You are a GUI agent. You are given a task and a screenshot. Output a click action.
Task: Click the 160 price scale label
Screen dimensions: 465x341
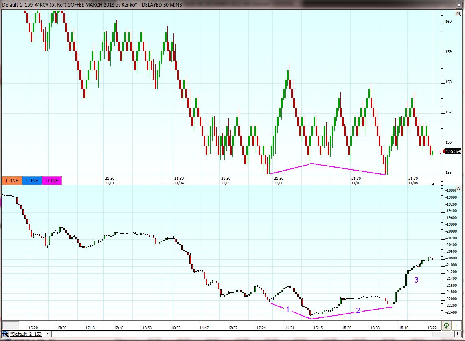coord(448,22)
